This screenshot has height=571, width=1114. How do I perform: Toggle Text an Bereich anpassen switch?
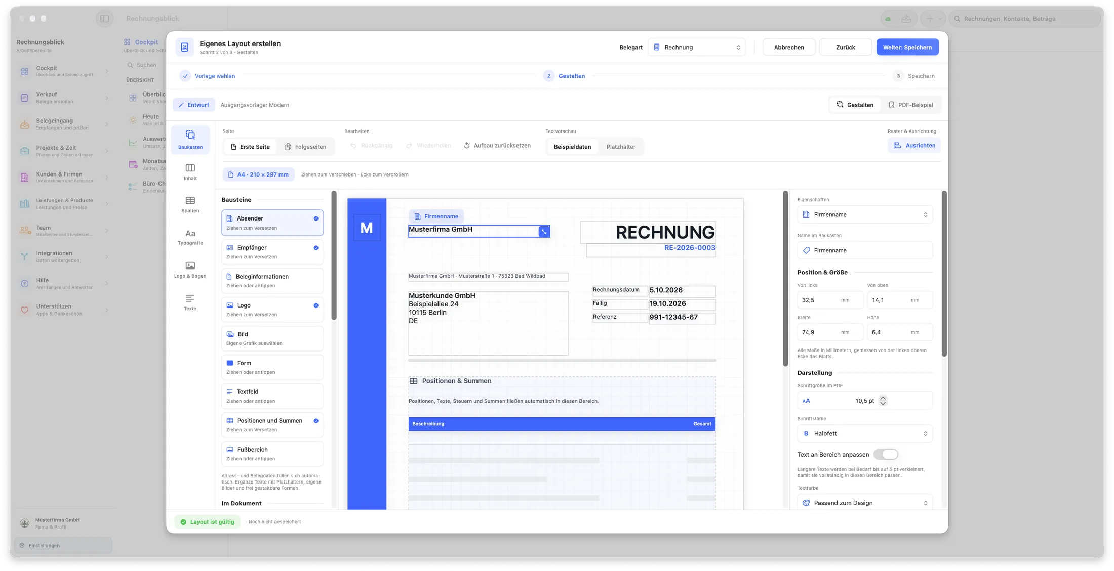[x=886, y=454]
